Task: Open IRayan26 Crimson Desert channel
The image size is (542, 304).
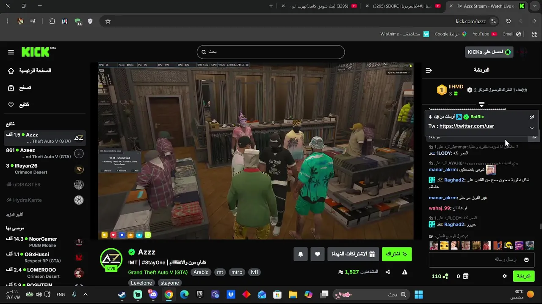Action: point(44,169)
